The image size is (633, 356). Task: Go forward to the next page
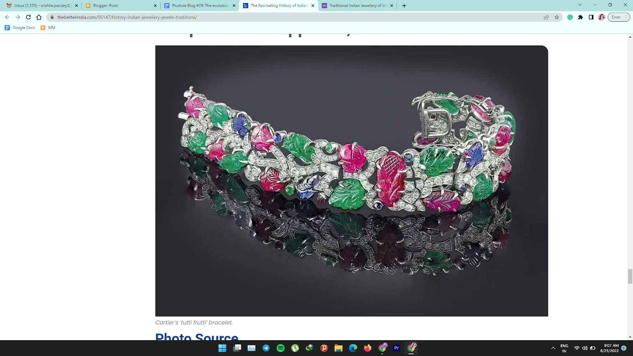point(18,17)
